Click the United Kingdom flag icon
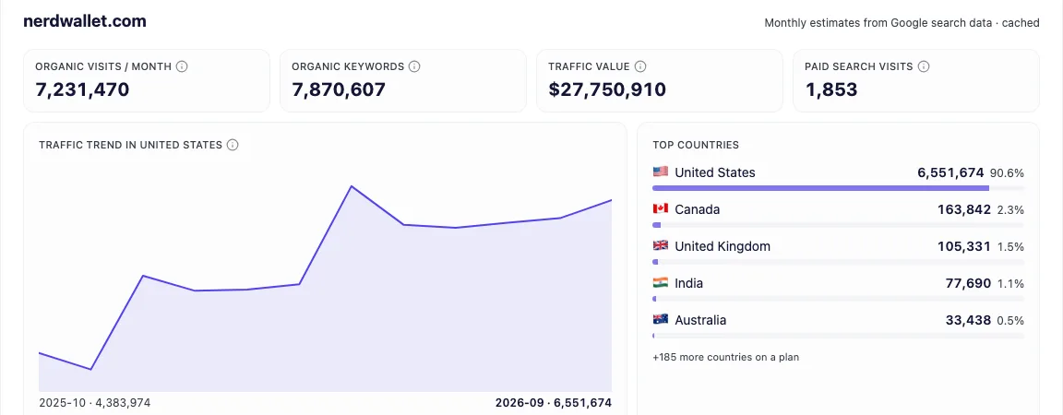Screen dimensions: 1063x415 point(661,245)
